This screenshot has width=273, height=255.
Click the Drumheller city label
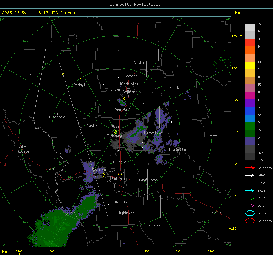click(178, 149)
